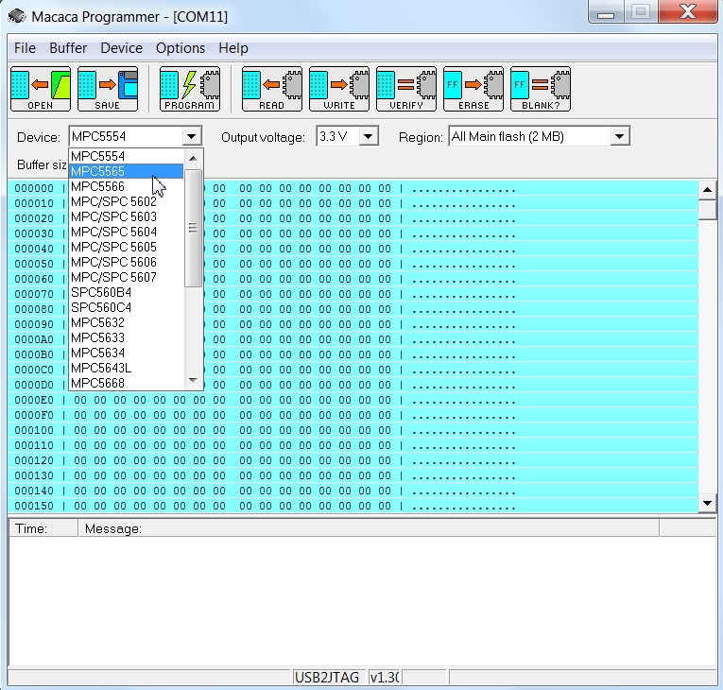723x690 pixels.
Task: Open the Buffer menu
Action: click(68, 48)
